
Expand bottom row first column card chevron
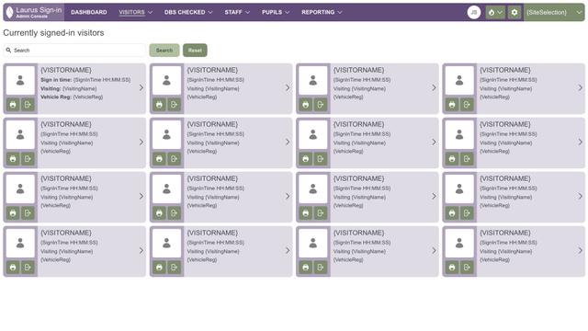[x=141, y=250]
